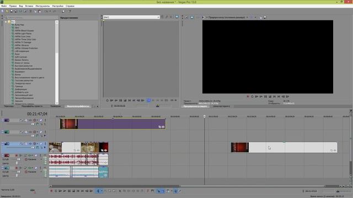This screenshot has height=198, width=353.
Task: Select the Bump Map effect
Action: [x=19, y=25]
